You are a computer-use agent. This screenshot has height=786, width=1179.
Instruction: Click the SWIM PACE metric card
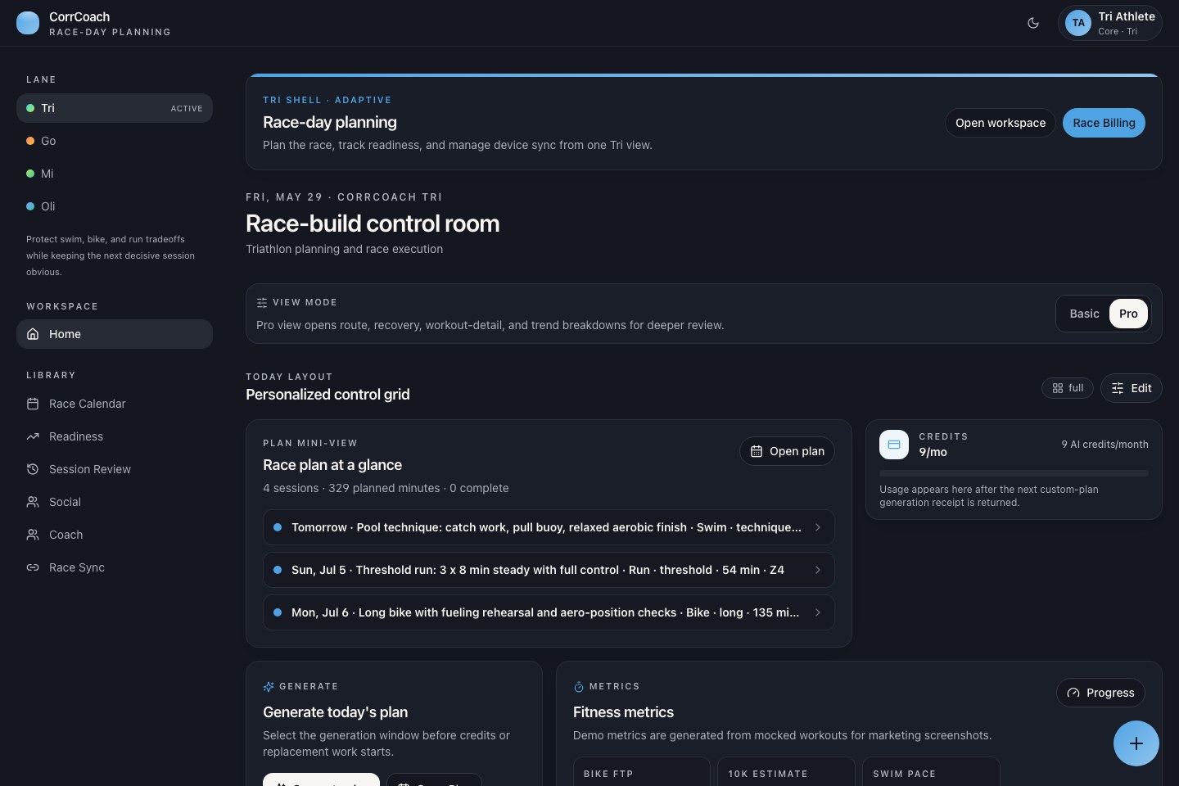pos(931,771)
